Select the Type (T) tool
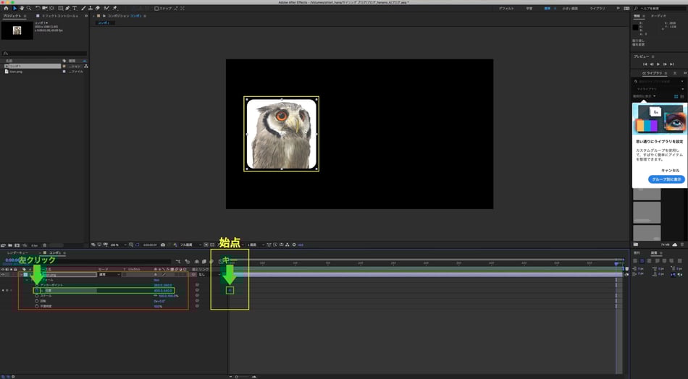This screenshot has width=688, height=379. click(75, 8)
